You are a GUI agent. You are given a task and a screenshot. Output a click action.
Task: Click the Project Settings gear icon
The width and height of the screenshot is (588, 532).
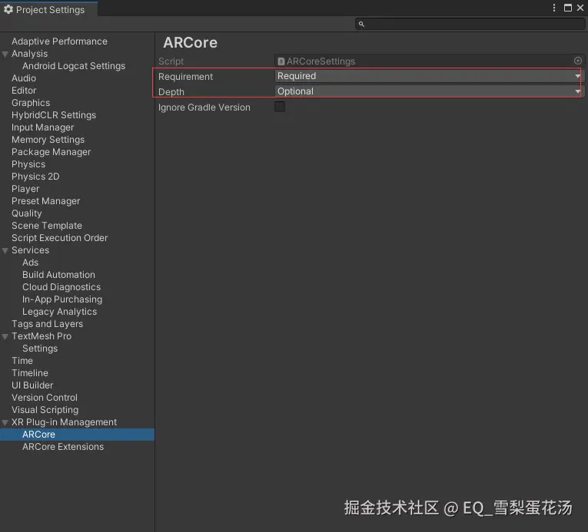point(8,9)
